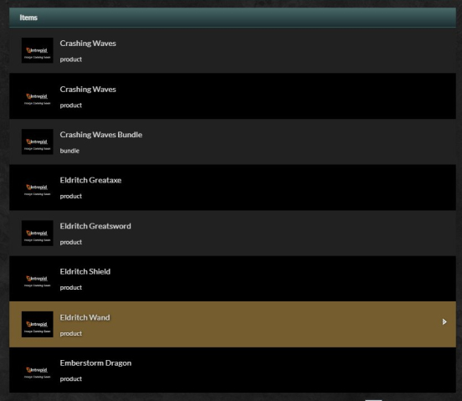Open the first Crashing Waves title
The image size is (462, 401).
point(88,44)
